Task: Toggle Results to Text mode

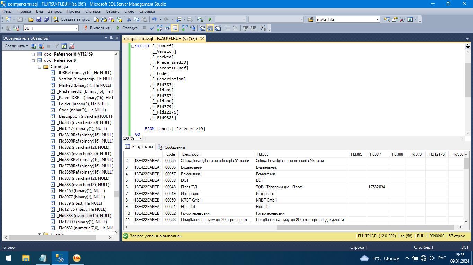Action: pos(203,28)
